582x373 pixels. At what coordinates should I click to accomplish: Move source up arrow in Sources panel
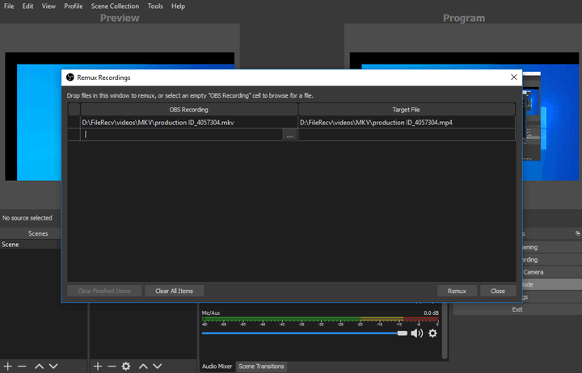tap(143, 367)
